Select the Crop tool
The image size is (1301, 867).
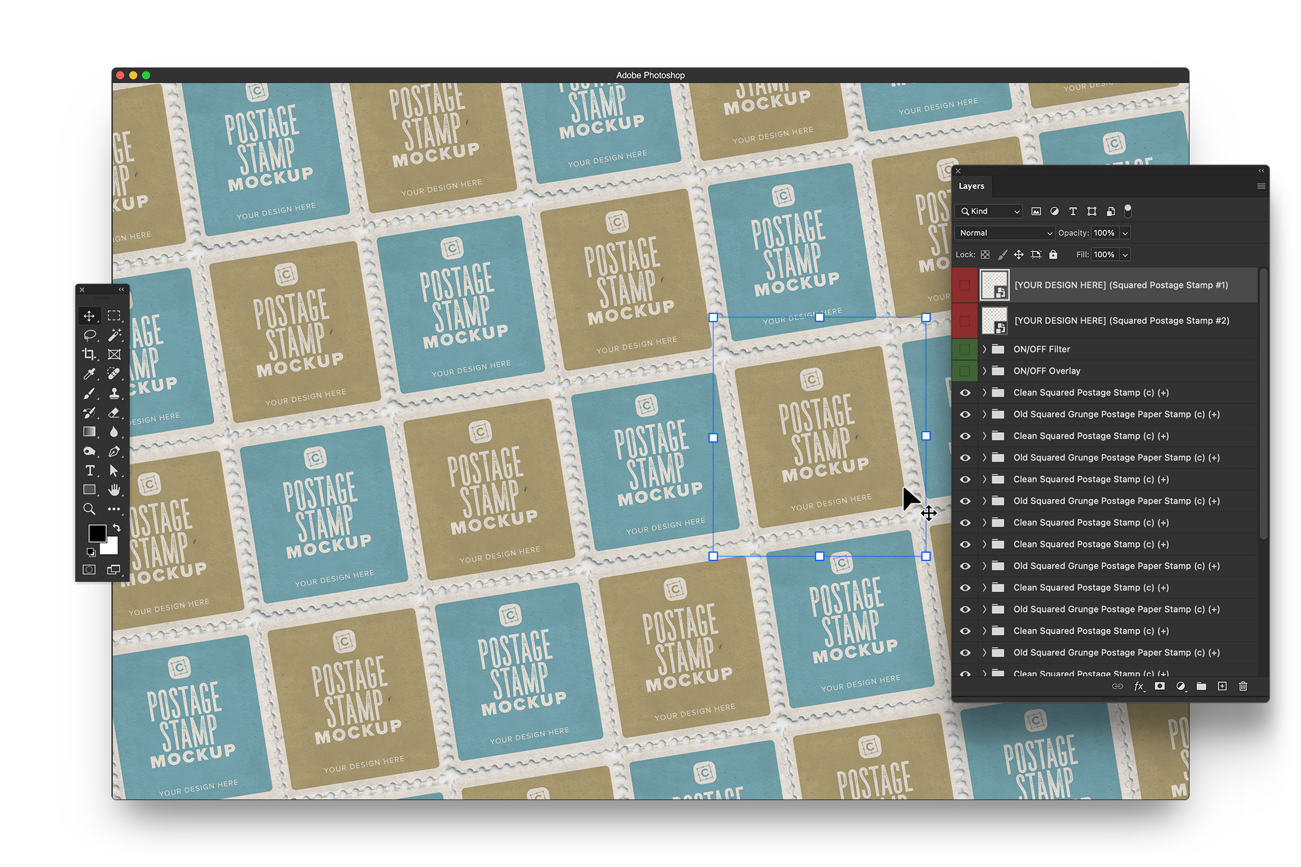[89, 354]
